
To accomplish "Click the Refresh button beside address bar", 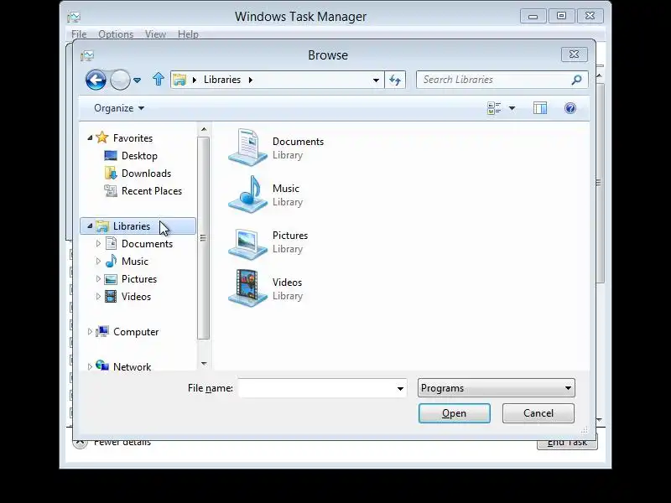I will (395, 80).
